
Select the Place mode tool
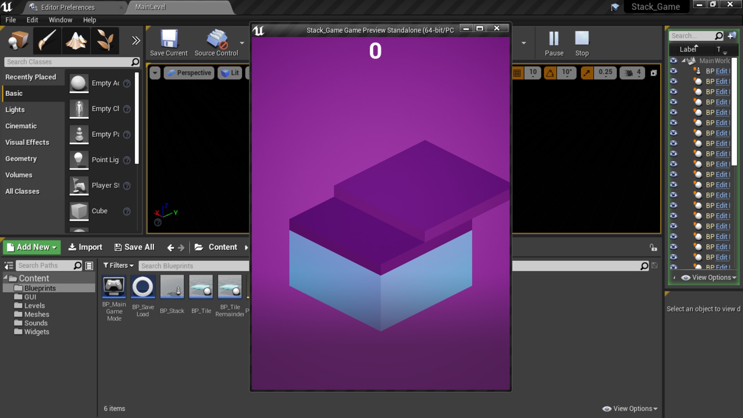[18, 41]
